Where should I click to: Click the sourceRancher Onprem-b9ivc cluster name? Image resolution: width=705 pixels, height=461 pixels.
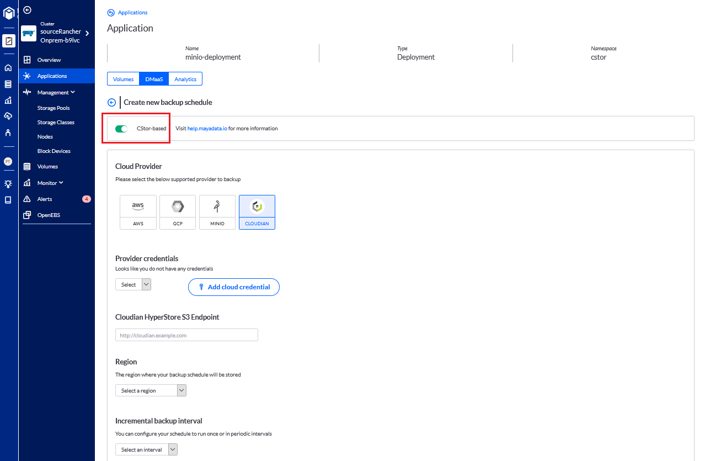pyautogui.click(x=61, y=36)
